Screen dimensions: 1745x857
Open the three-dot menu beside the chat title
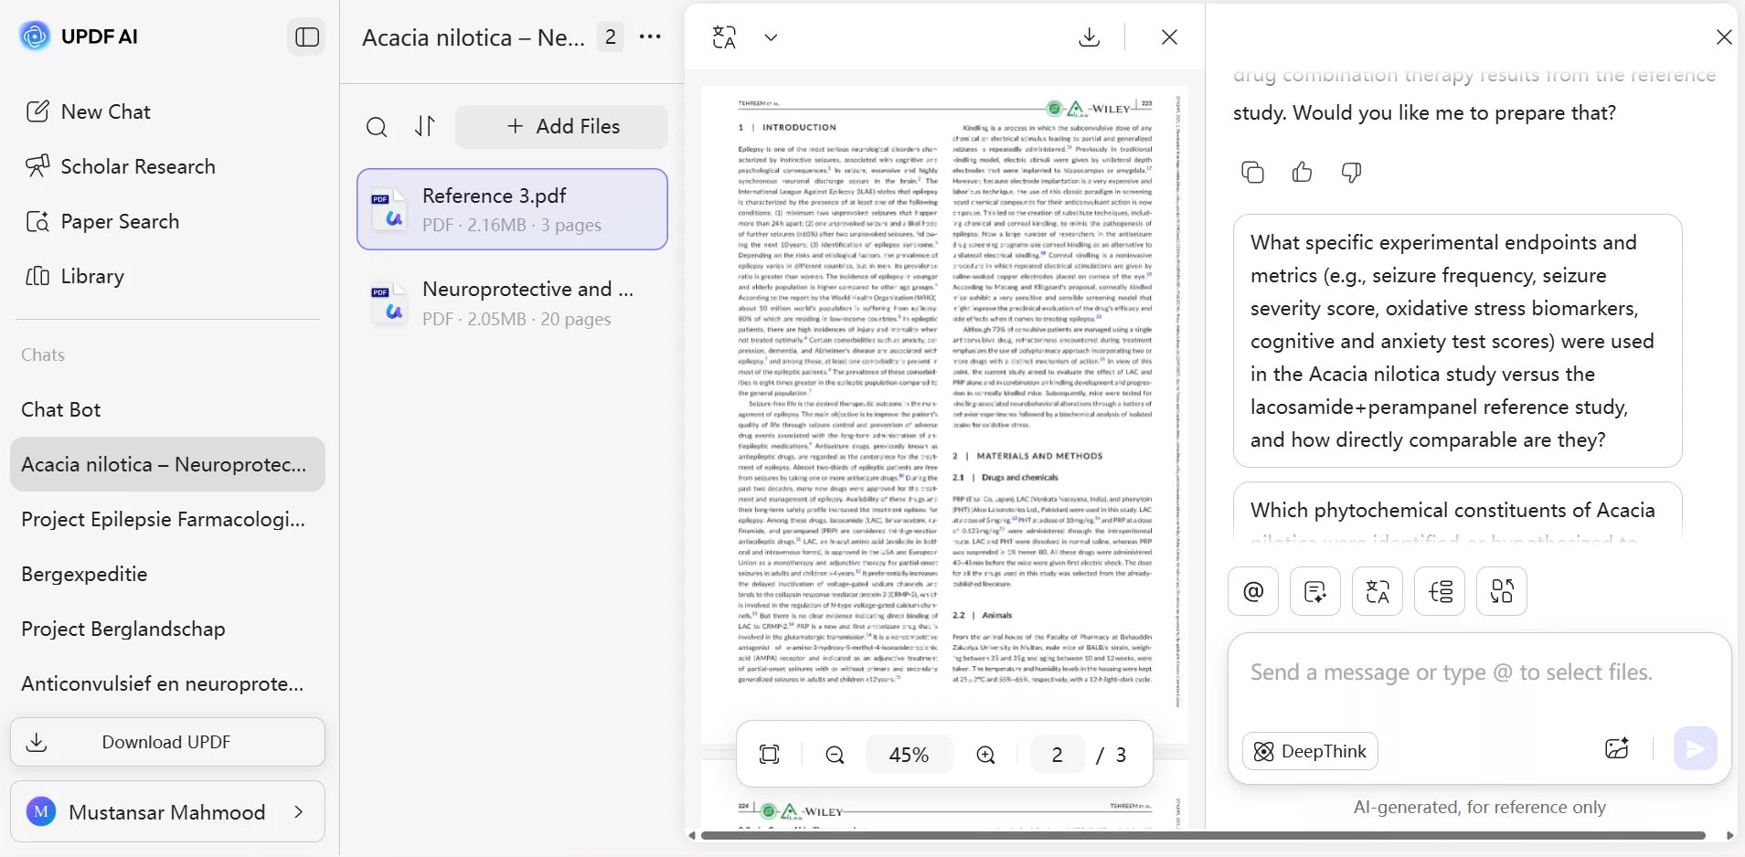click(650, 37)
